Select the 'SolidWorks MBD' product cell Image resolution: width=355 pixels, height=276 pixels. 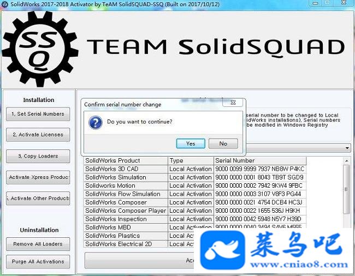tap(126, 227)
